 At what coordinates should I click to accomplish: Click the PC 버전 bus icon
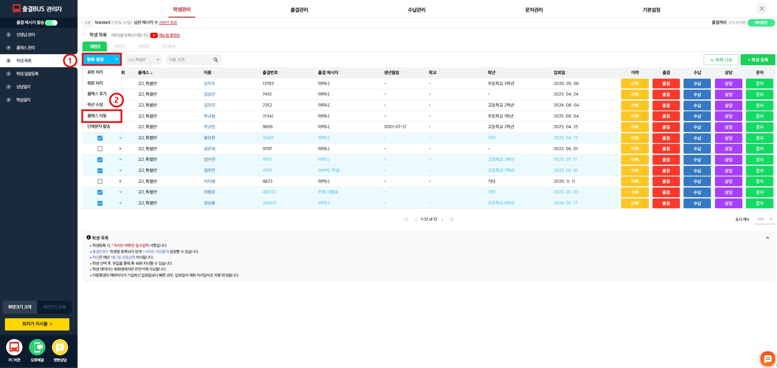pyautogui.click(x=14, y=347)
